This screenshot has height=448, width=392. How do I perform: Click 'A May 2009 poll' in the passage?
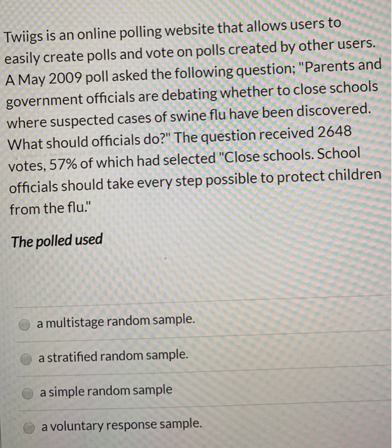[57, 77]
